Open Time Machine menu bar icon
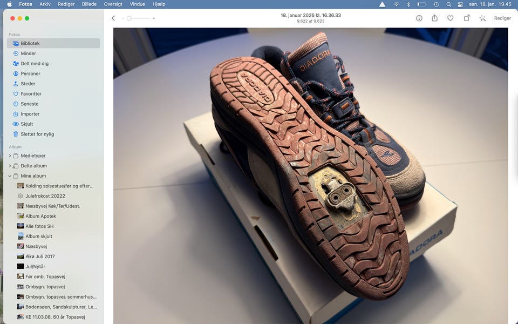The image size is (518, 324). coord(436,4)
